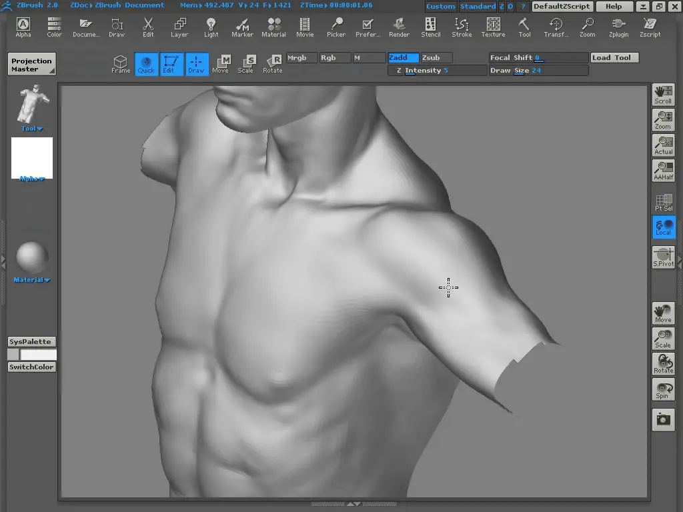
Task: Click the Load Tool button
Action: (614, 58)
